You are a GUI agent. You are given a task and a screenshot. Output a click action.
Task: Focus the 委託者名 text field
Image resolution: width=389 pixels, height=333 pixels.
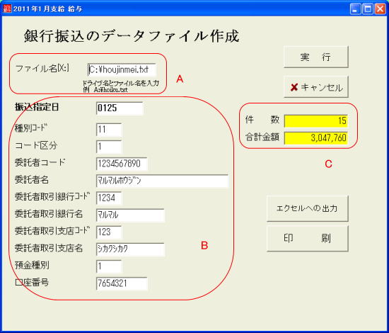coord(162,181)
